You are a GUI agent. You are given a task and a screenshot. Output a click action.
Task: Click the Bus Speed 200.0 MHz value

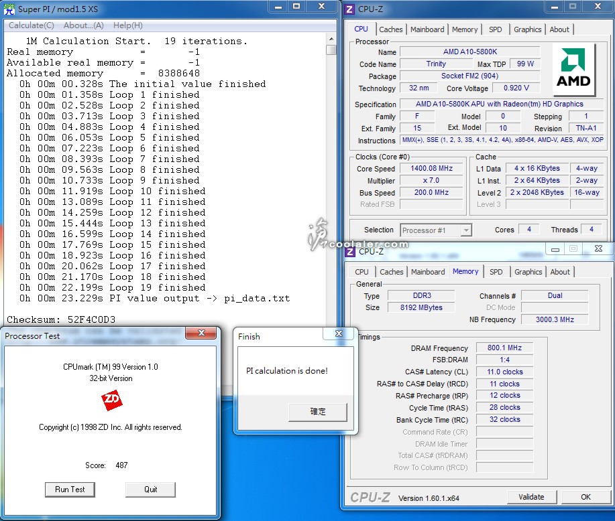pos(431,192)
